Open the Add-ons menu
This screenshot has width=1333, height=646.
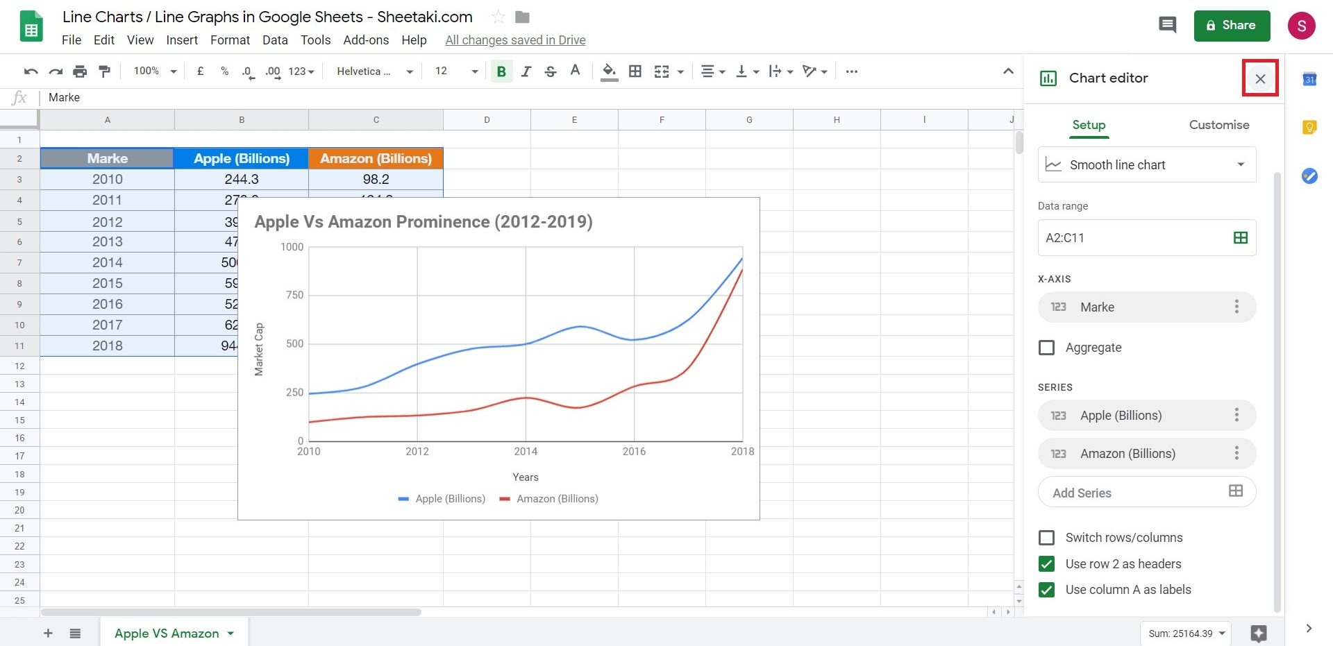pyautogui.click(x=366, y=40)
